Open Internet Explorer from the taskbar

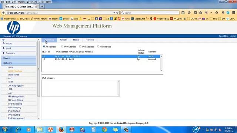(18, 130)
